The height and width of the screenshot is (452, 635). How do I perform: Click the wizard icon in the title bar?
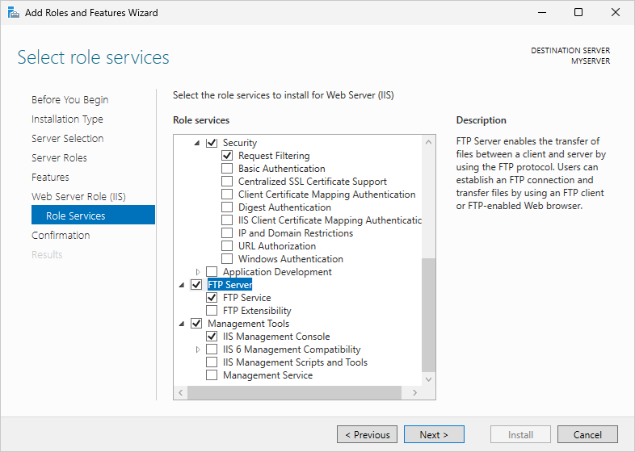11,13
